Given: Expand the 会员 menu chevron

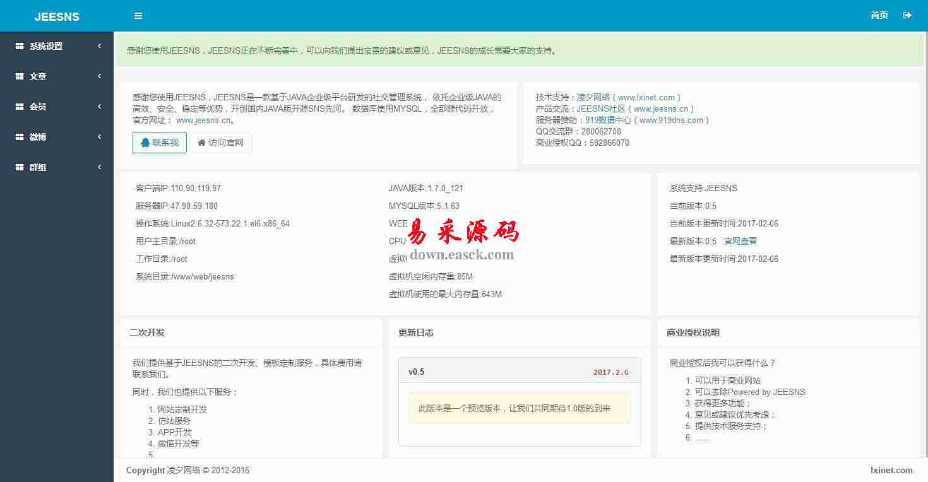Looking at the screenshot, I should pos(99,107).
